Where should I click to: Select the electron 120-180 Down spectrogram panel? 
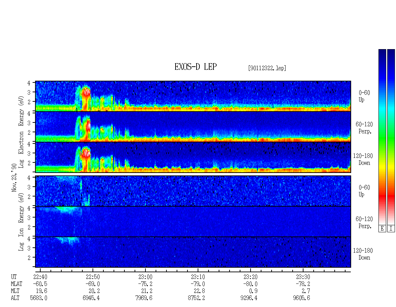[193, 157]
